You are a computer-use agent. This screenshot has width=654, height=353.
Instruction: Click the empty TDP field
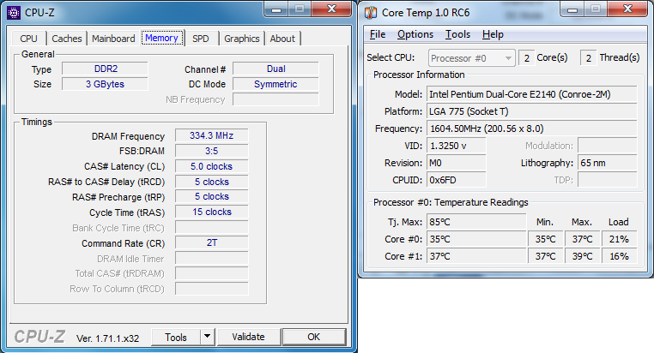click(608, 180)
